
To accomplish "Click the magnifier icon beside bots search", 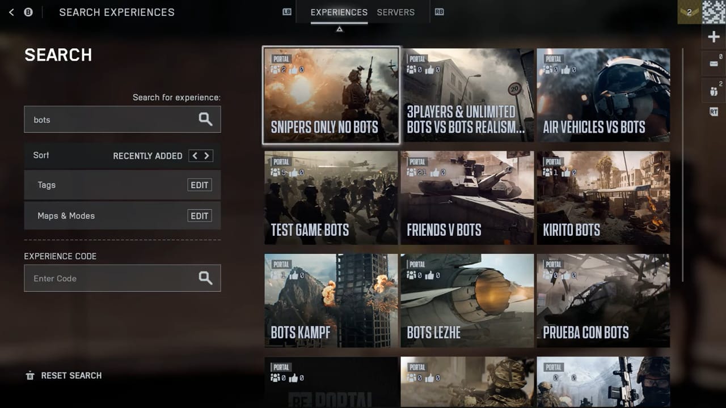I will click(205, 119).
